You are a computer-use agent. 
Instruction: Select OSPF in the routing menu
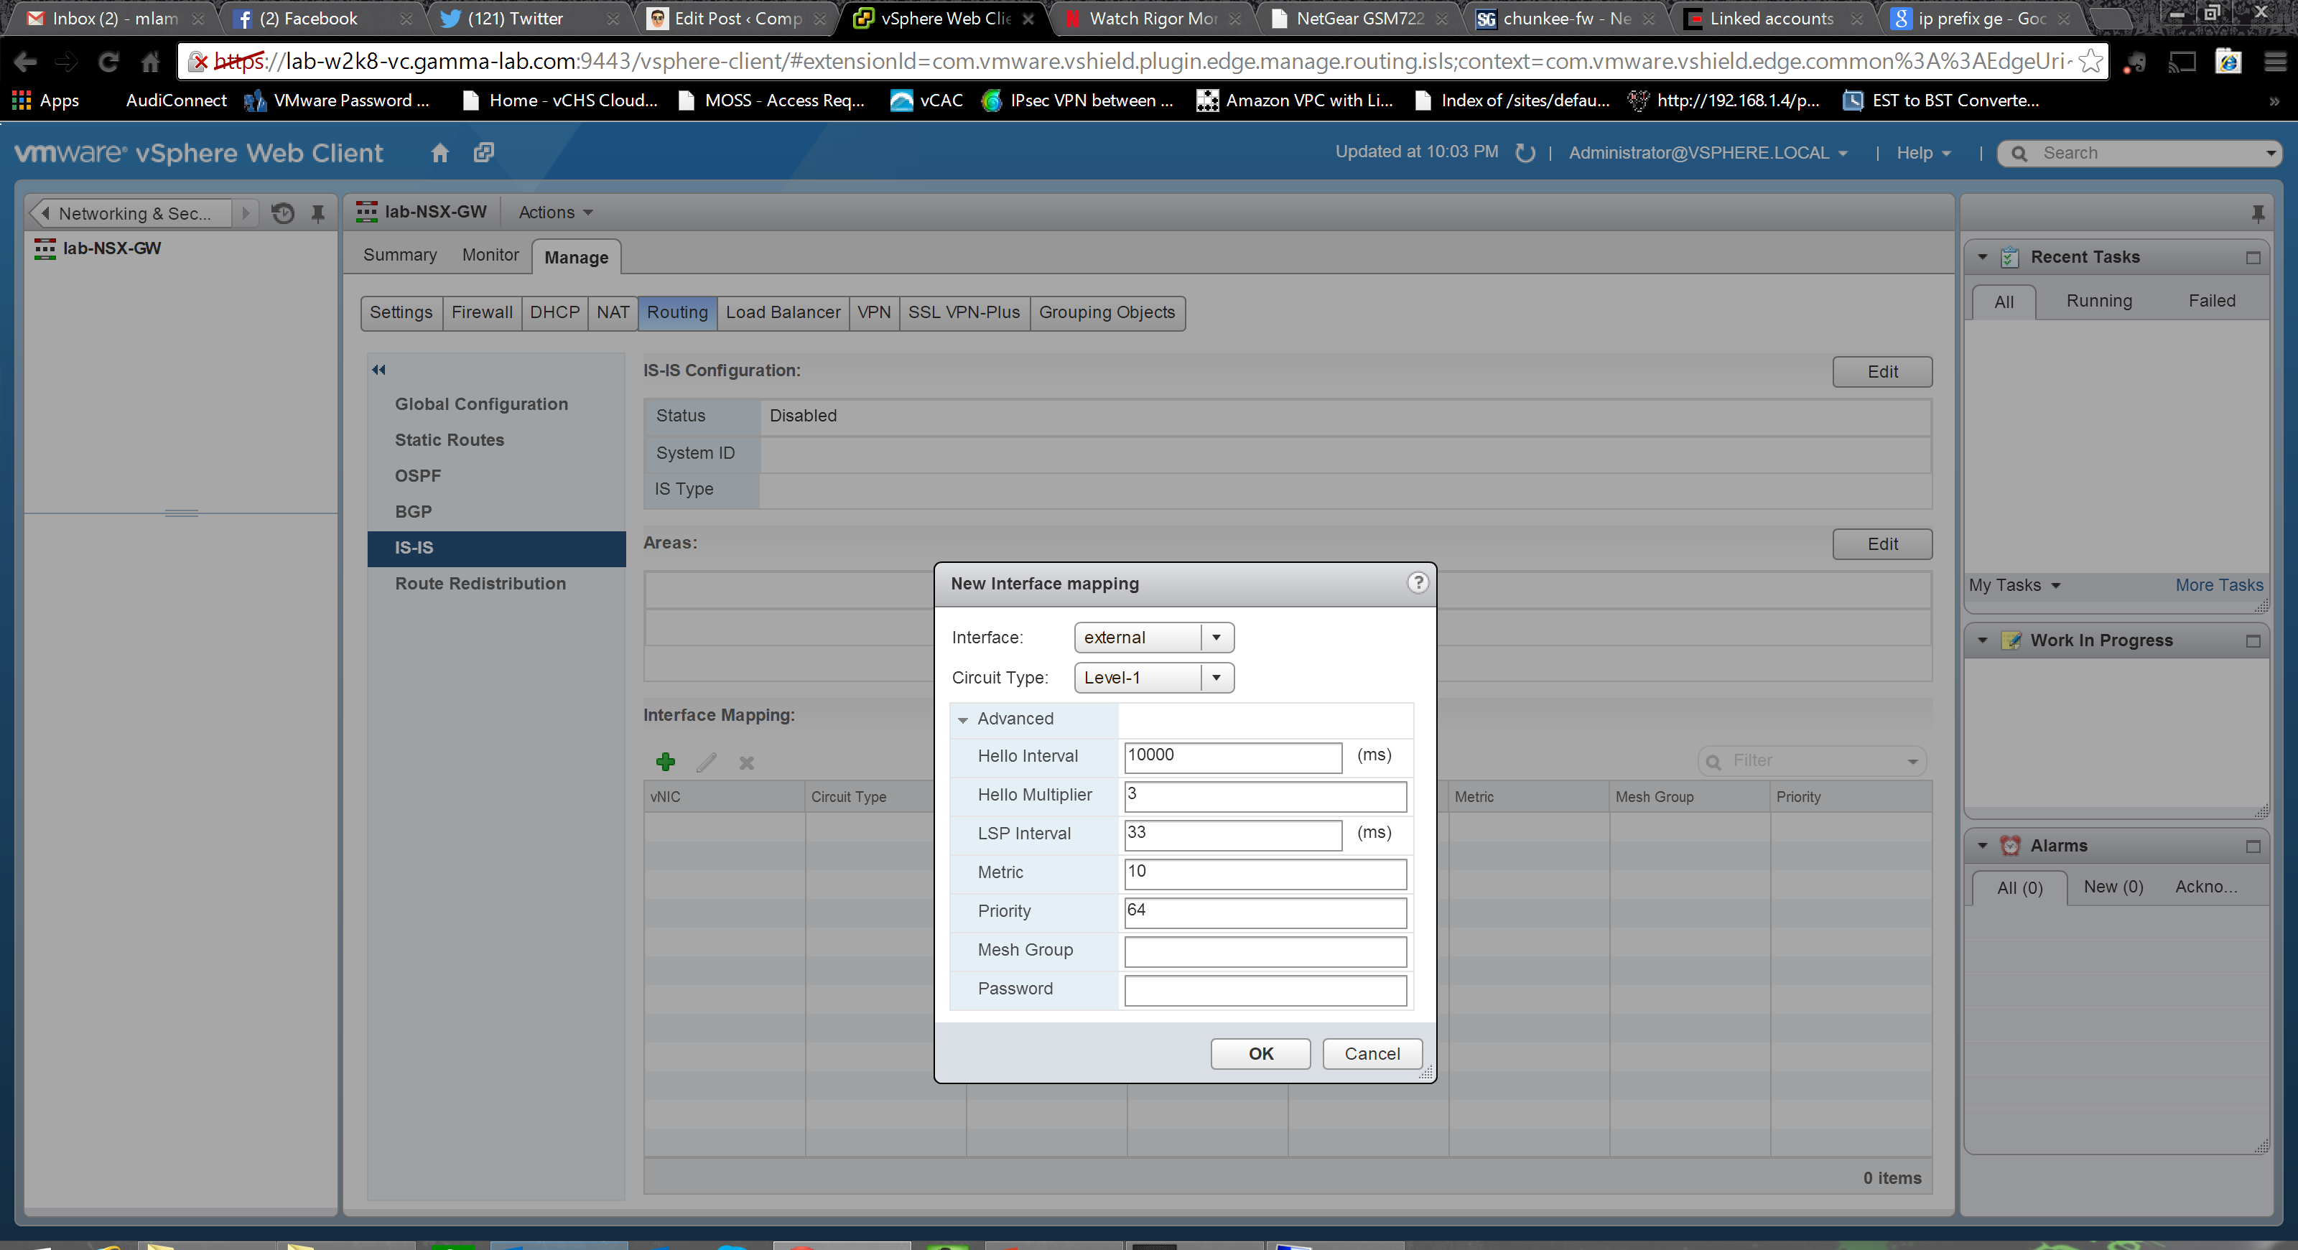click(417, 475)
